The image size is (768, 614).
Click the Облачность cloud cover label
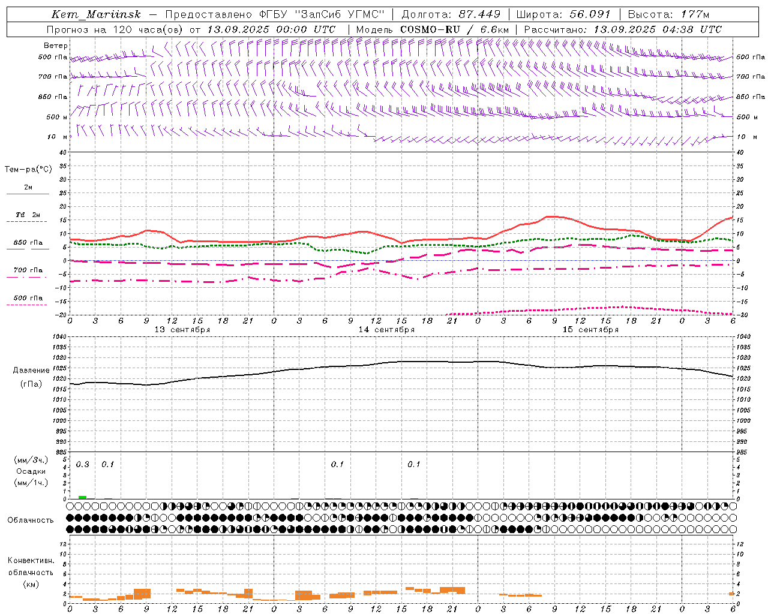31,520
